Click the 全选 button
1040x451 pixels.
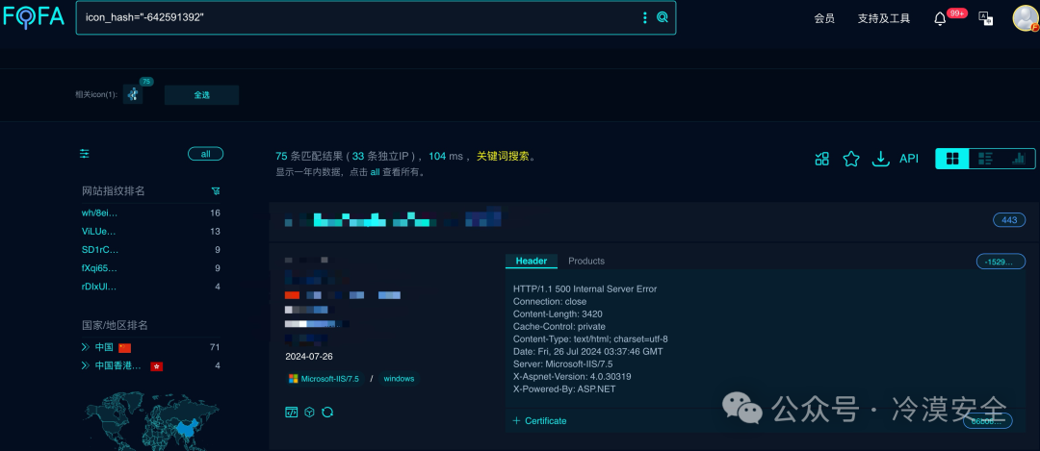[201, 94]
